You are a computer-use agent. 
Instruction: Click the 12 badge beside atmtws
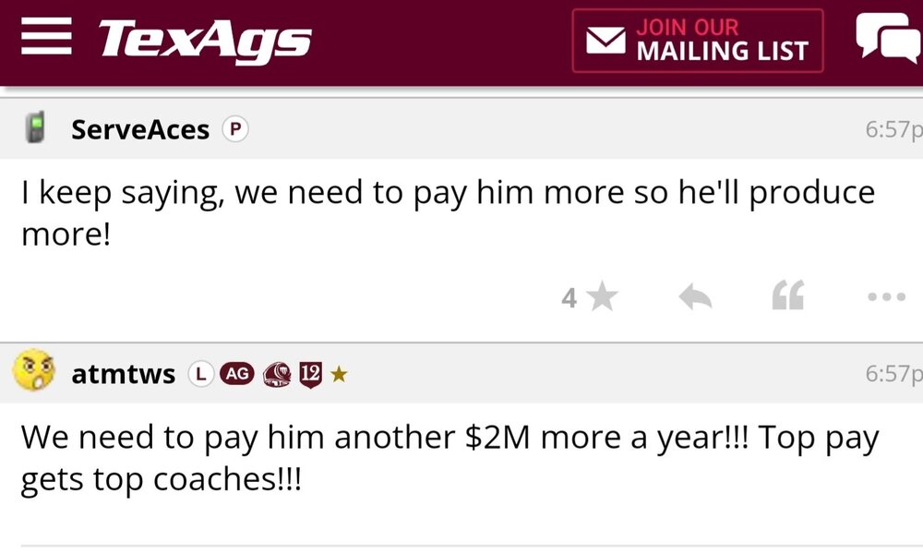point(310,374)
